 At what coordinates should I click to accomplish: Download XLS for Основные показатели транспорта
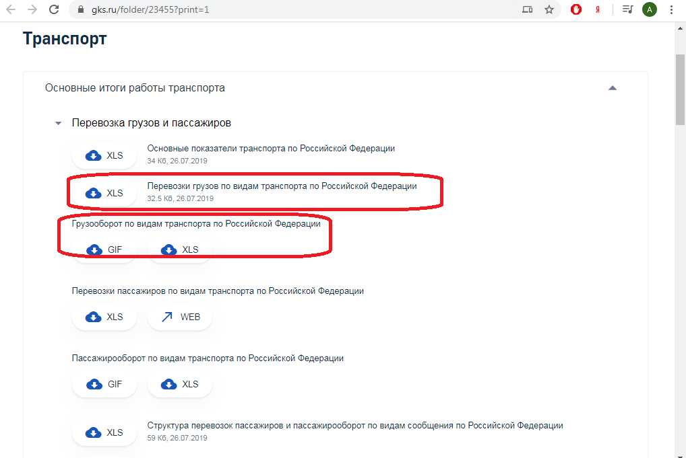[104, 155]
